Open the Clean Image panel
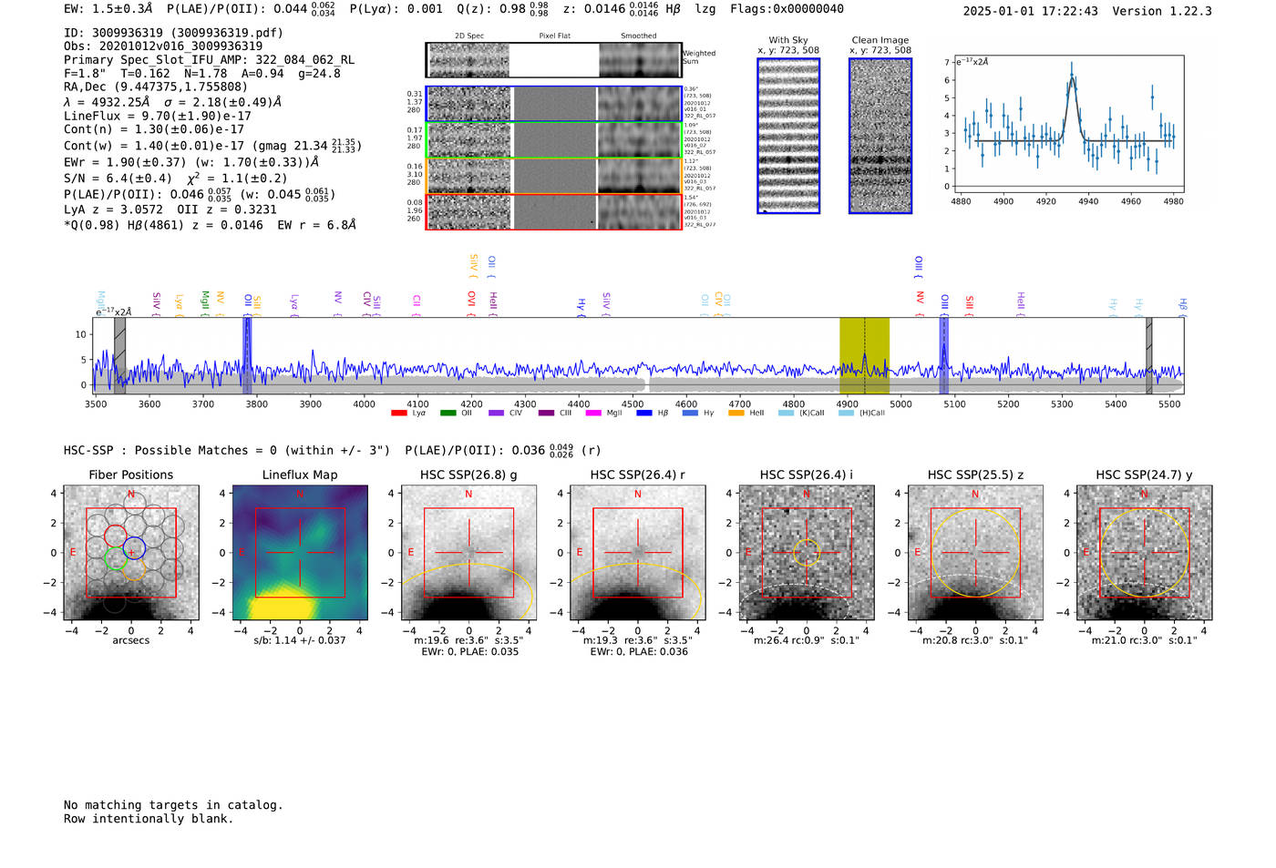Screen dimensions: 1276x868 click(880, 136)
